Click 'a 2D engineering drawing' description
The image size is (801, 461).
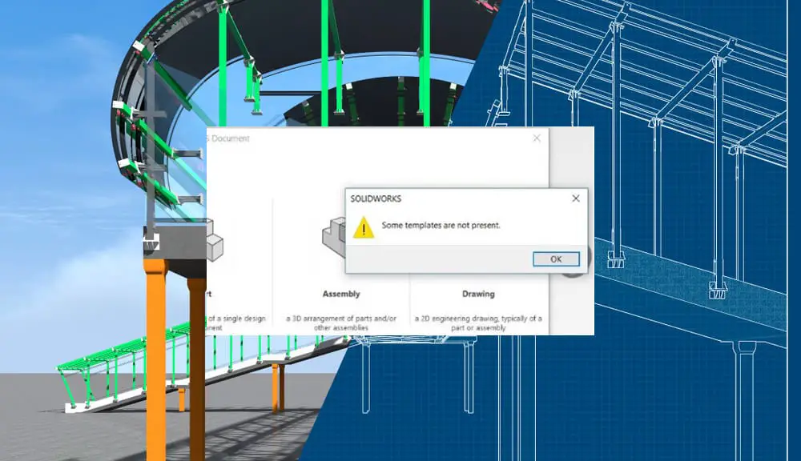pos(478,323)
